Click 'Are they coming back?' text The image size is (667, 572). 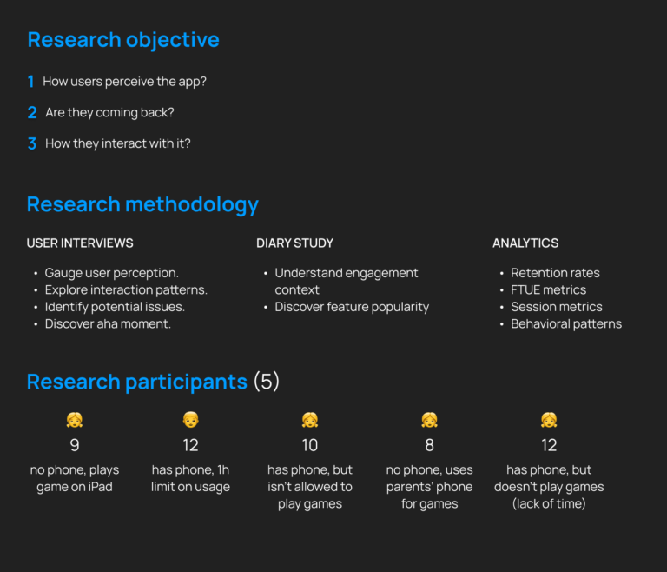pyautogui.click(x=109, y=112)
